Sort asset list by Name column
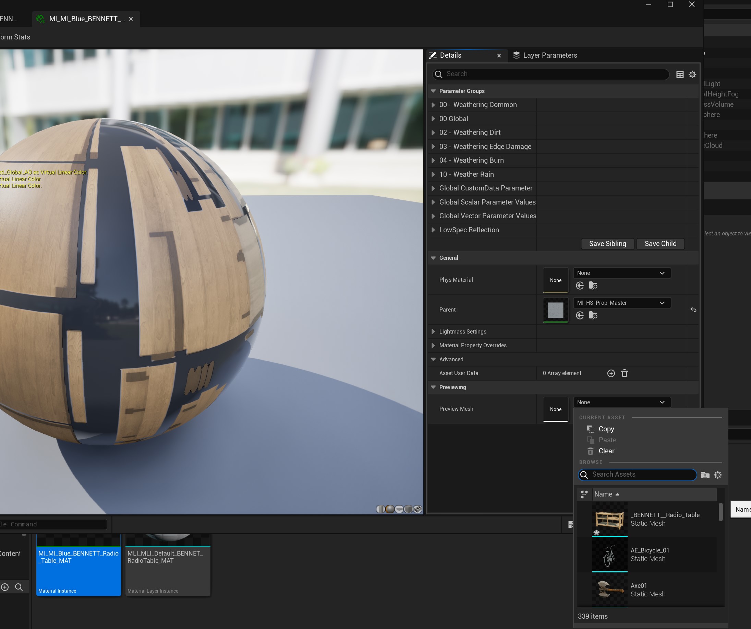 click(654, 494)
